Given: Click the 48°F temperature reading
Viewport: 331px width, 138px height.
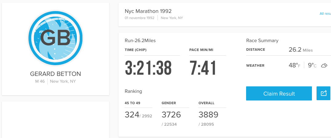Looking at the screenshot, I should pyautogui.click(x=294, y=65).
